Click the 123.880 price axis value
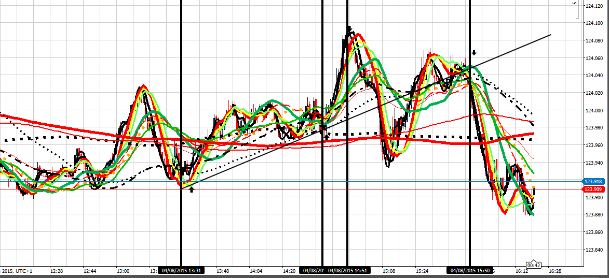The height and width of the screenshot is (278, 609). tap(594, 215)
